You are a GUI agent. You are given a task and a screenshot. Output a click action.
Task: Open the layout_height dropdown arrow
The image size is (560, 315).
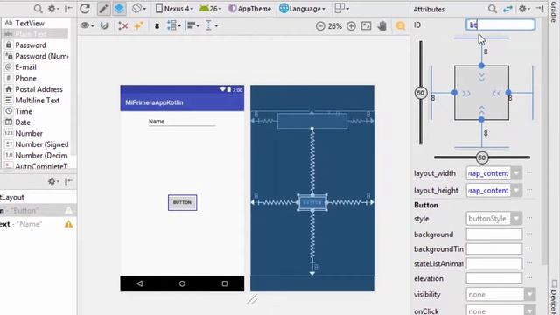point(516,191)
